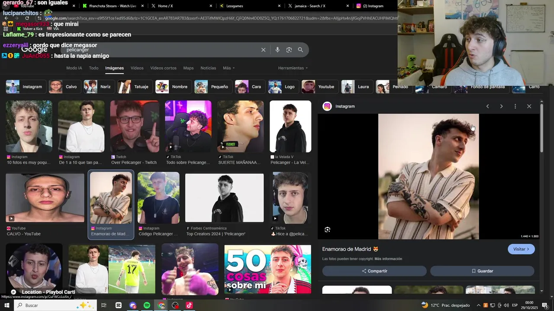Open Google Lens image search icon

pyautogui.click(x=289, y=50)
